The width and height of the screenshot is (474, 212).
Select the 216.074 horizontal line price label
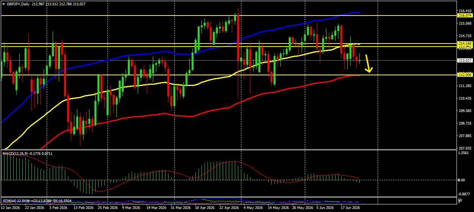coord(465,16)
